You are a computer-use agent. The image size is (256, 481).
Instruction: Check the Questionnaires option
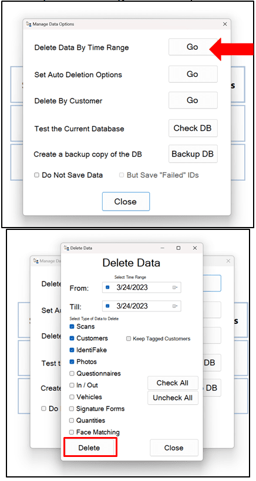tap(72, 373)
